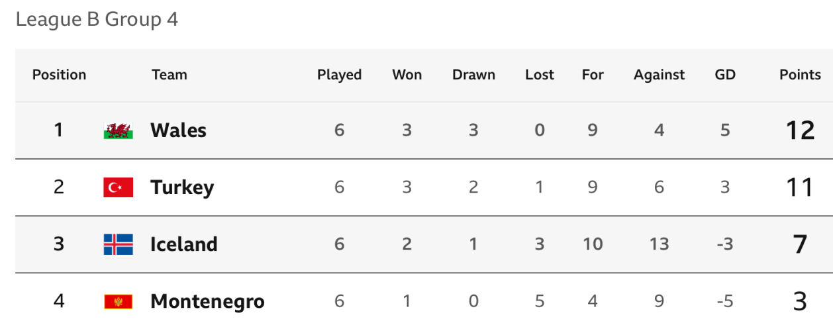This screenshot has height=331, width=833.
Task: Open the Turkey team link
Action: 182,187
